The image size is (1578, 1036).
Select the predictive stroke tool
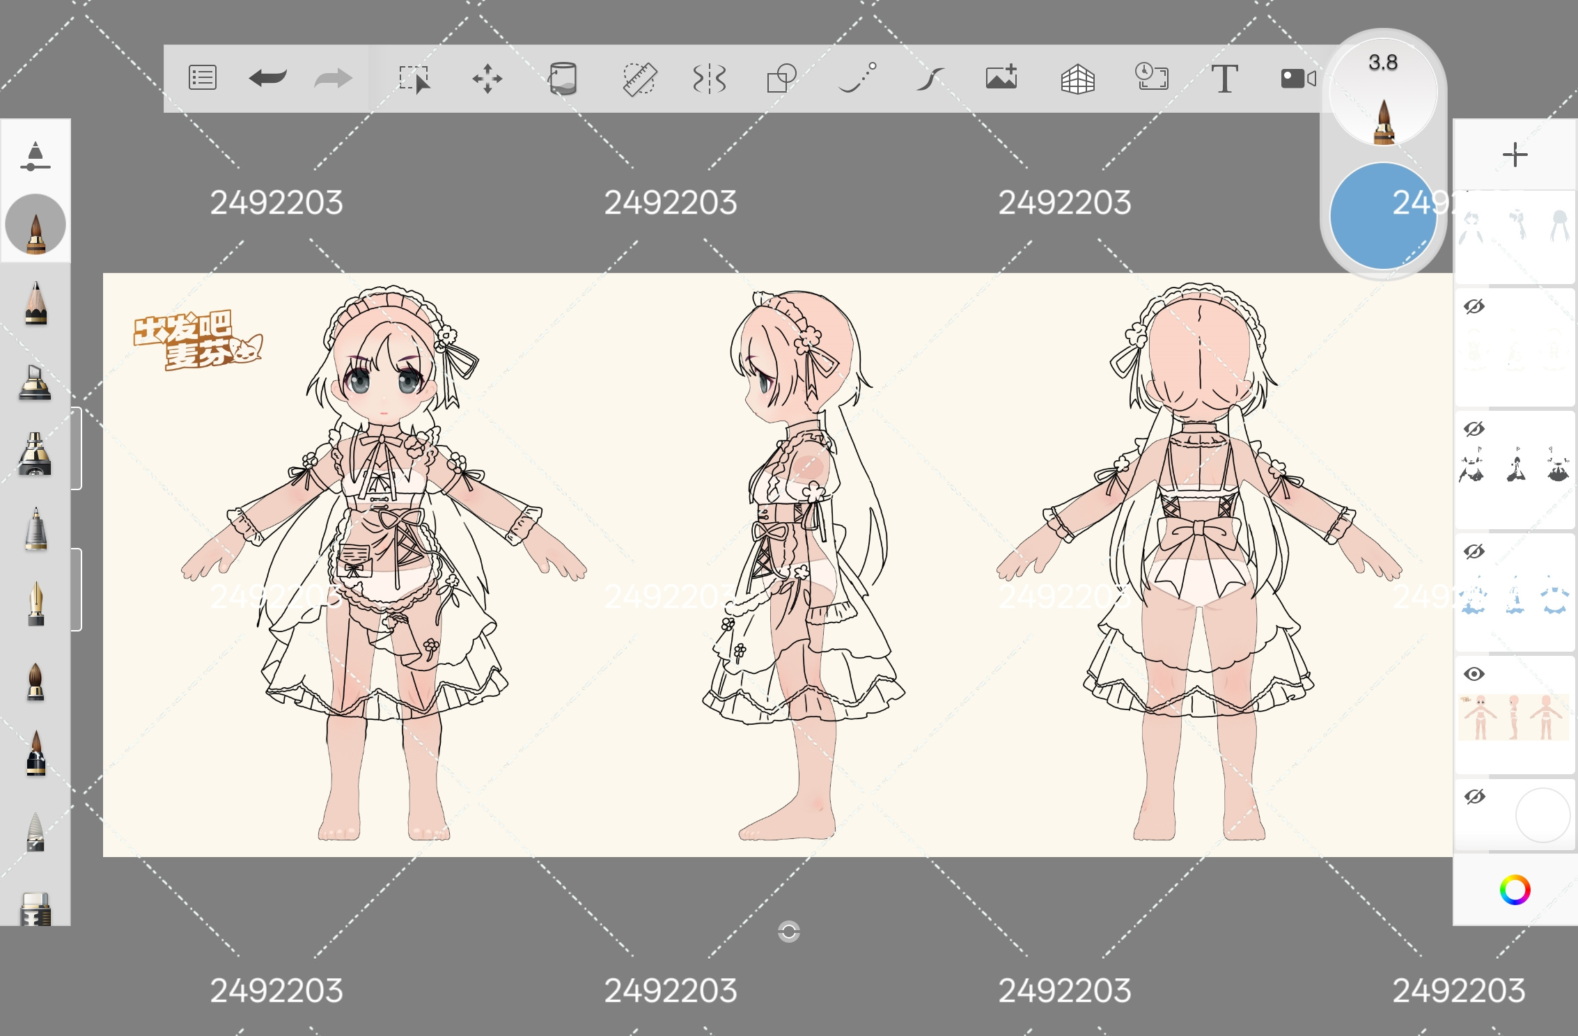[x=858, y=77]
